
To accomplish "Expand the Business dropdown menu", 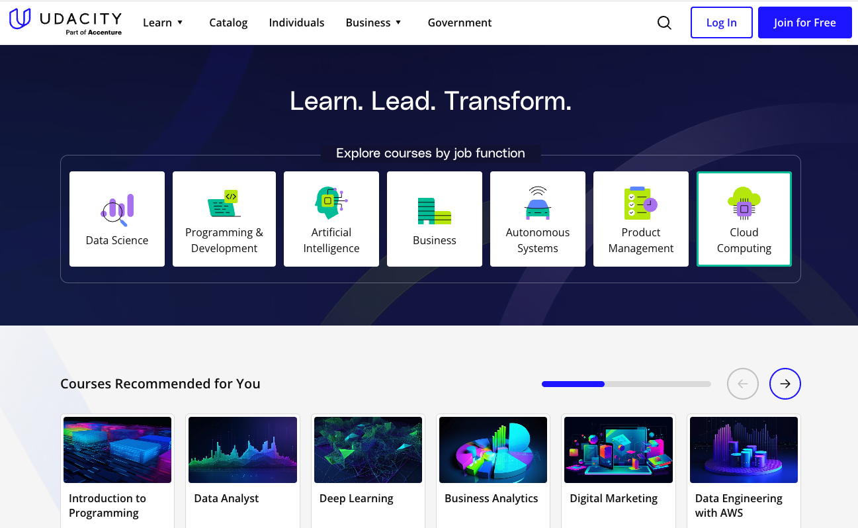I will pyautogui.click(x=374, y=22).
